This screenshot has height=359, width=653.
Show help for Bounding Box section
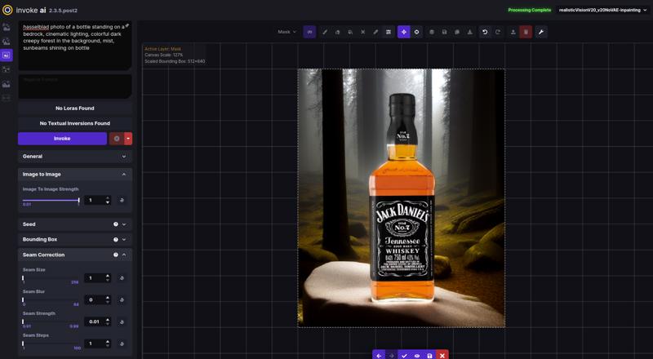(x=116, y=240)
